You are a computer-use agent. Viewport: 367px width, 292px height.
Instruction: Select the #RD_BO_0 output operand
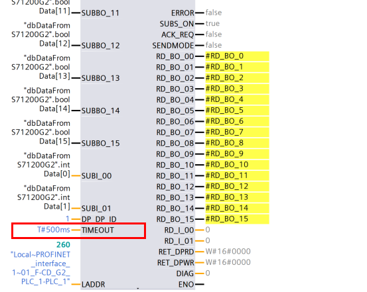point(237,56)
